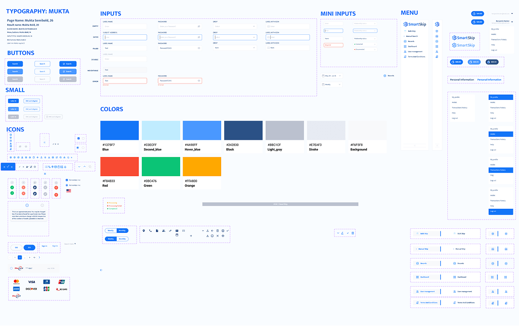
Task: Select the Remember me radio button
Action: coord(67,185)
